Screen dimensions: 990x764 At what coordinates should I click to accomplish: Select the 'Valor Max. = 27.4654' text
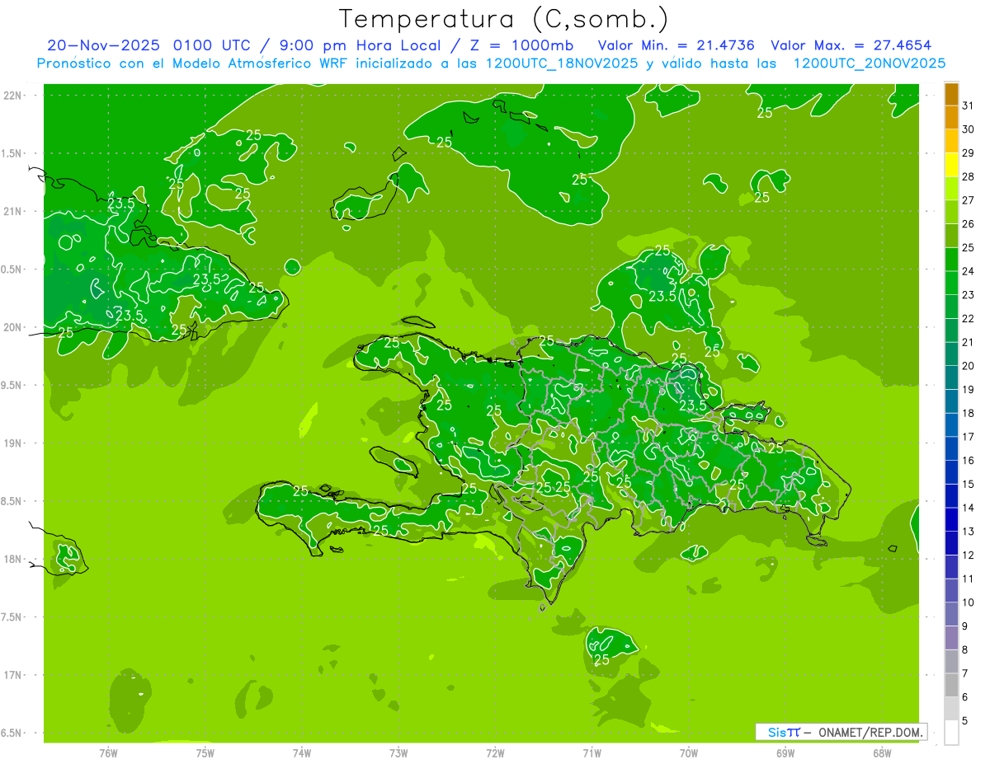pos(851,45)
